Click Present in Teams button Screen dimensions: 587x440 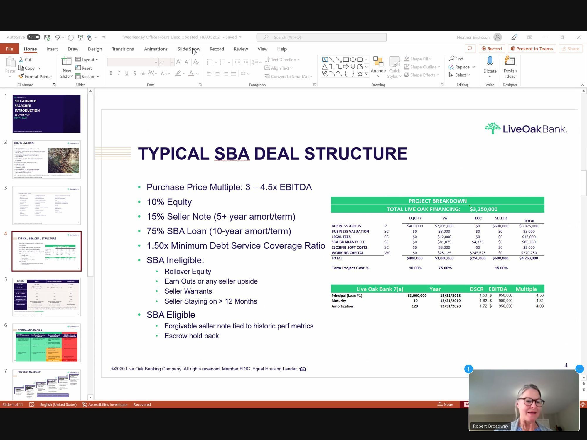(532, 49)
